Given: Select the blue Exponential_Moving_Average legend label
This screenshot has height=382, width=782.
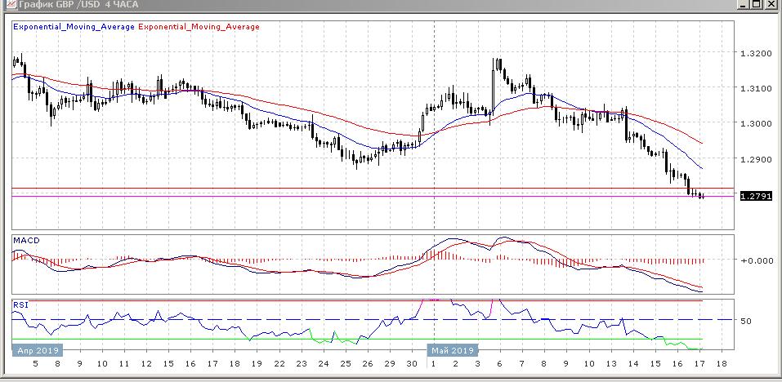Looking at the screenshot, I should 74,27.
